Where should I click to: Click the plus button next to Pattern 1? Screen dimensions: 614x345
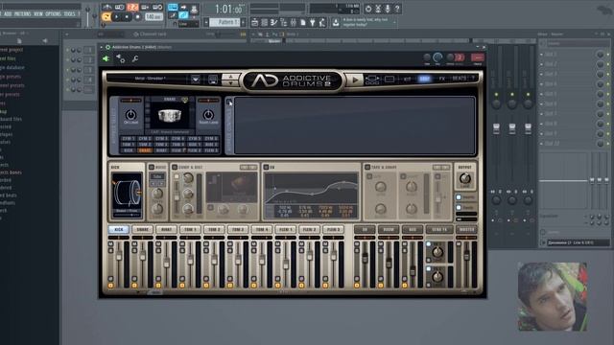tap(243, 22)
